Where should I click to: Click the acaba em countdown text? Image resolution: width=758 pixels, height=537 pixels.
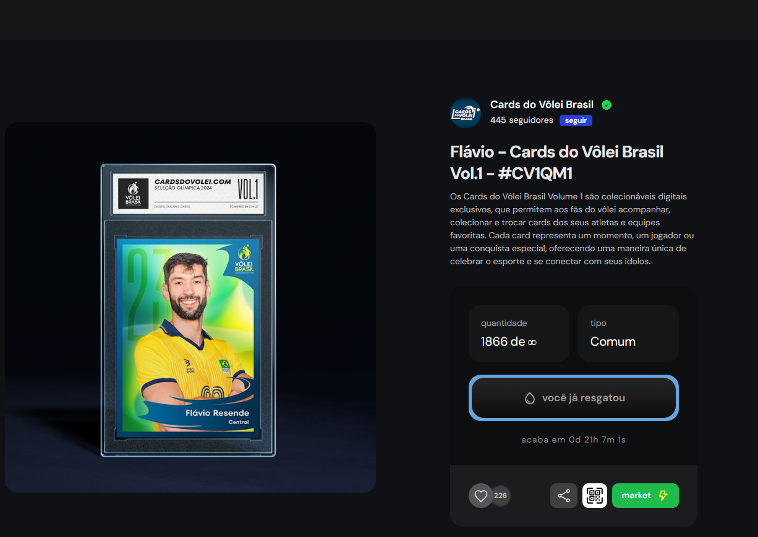pyautogui.click(x=574, y=439)
